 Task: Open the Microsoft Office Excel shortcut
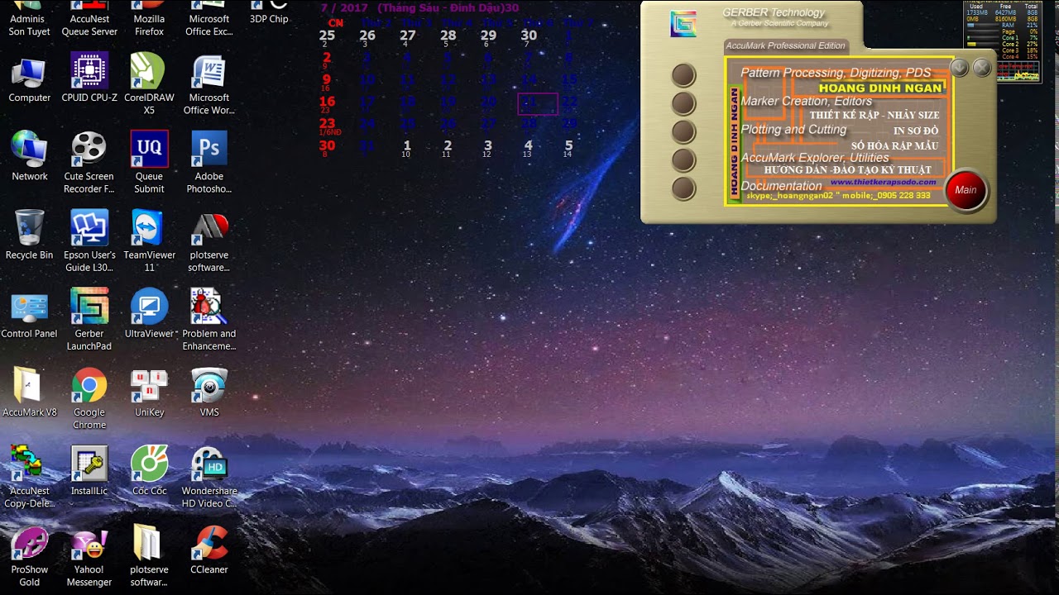coord(209,20)
